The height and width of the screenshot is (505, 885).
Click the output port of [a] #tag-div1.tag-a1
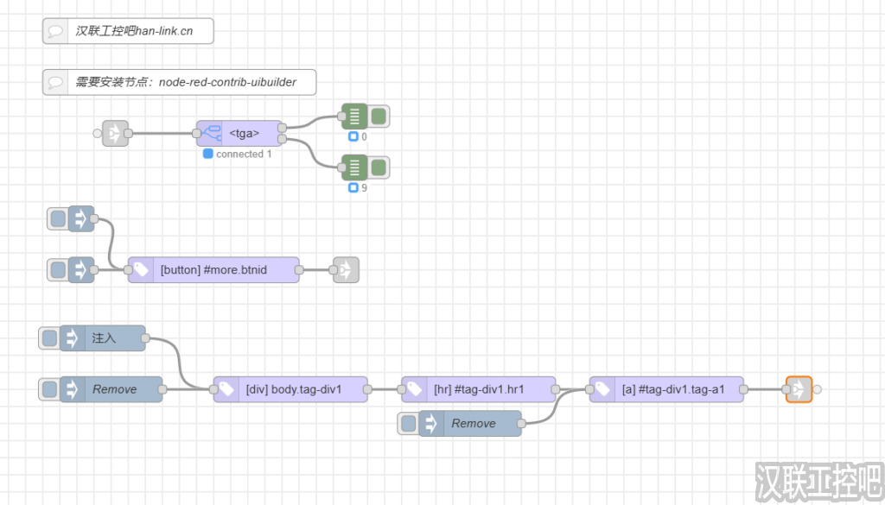(x=744, y=389)
